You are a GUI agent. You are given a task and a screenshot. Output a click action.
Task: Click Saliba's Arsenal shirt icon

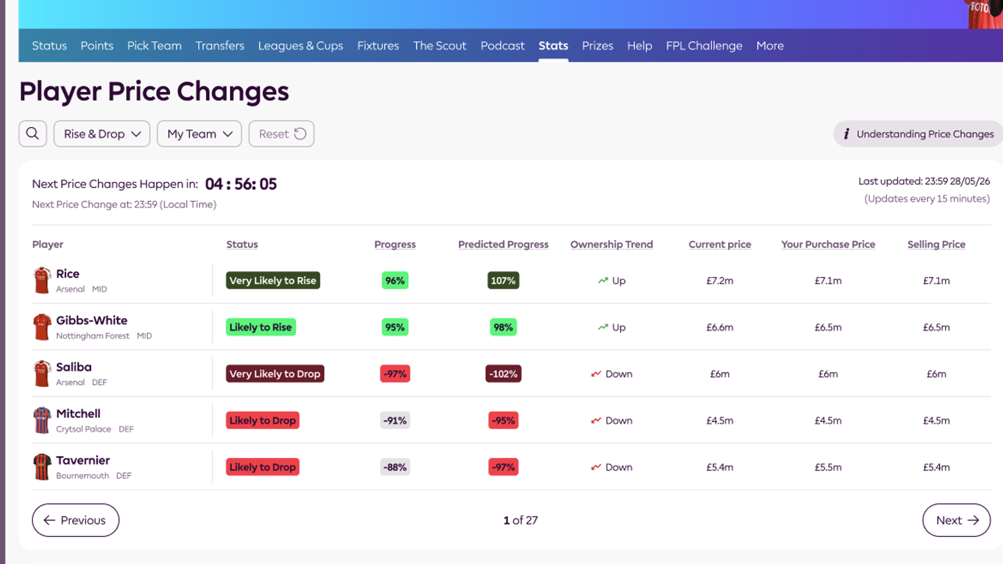click(x=42, y=373)
